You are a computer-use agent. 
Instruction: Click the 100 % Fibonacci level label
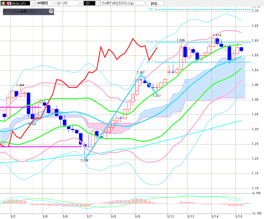tap(152, 9)
